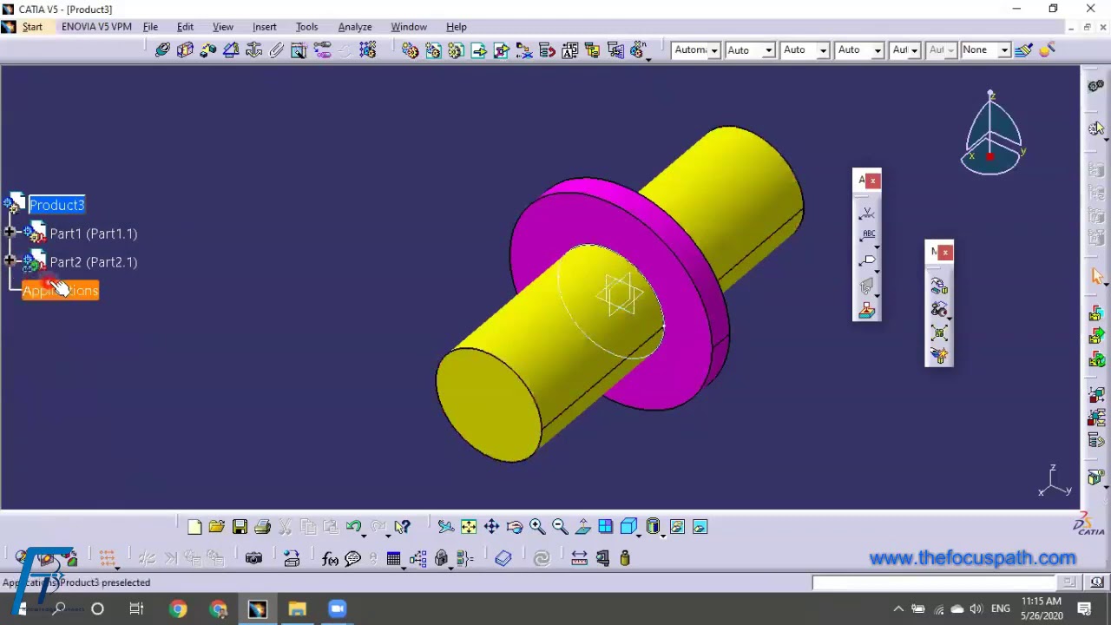1111x625 pixels.
Task: Open Google Chrome from the taskbar
Action: pyautogui.click(x=178, y=609)
